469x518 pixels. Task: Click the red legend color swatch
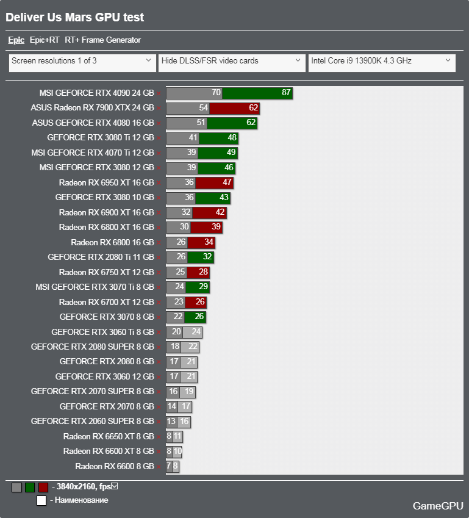[43, 487]
